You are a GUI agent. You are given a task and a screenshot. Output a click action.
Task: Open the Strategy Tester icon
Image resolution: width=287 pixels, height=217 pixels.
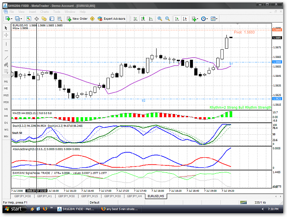coord(59,19)
